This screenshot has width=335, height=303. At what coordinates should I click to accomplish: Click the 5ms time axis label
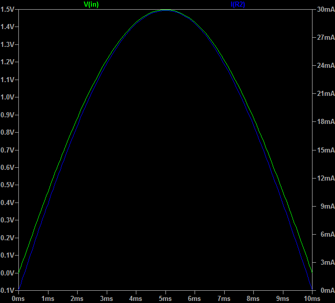tap(165, 298)
